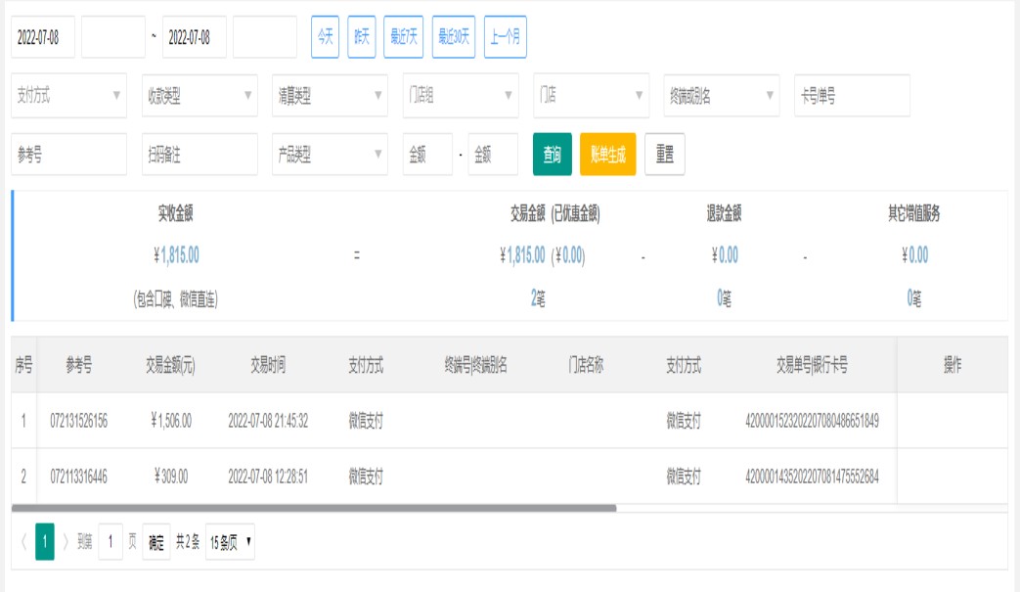
Task: Open the 终端或别名 dropdown
Action: pyautogui.click(x=722, y=96)
